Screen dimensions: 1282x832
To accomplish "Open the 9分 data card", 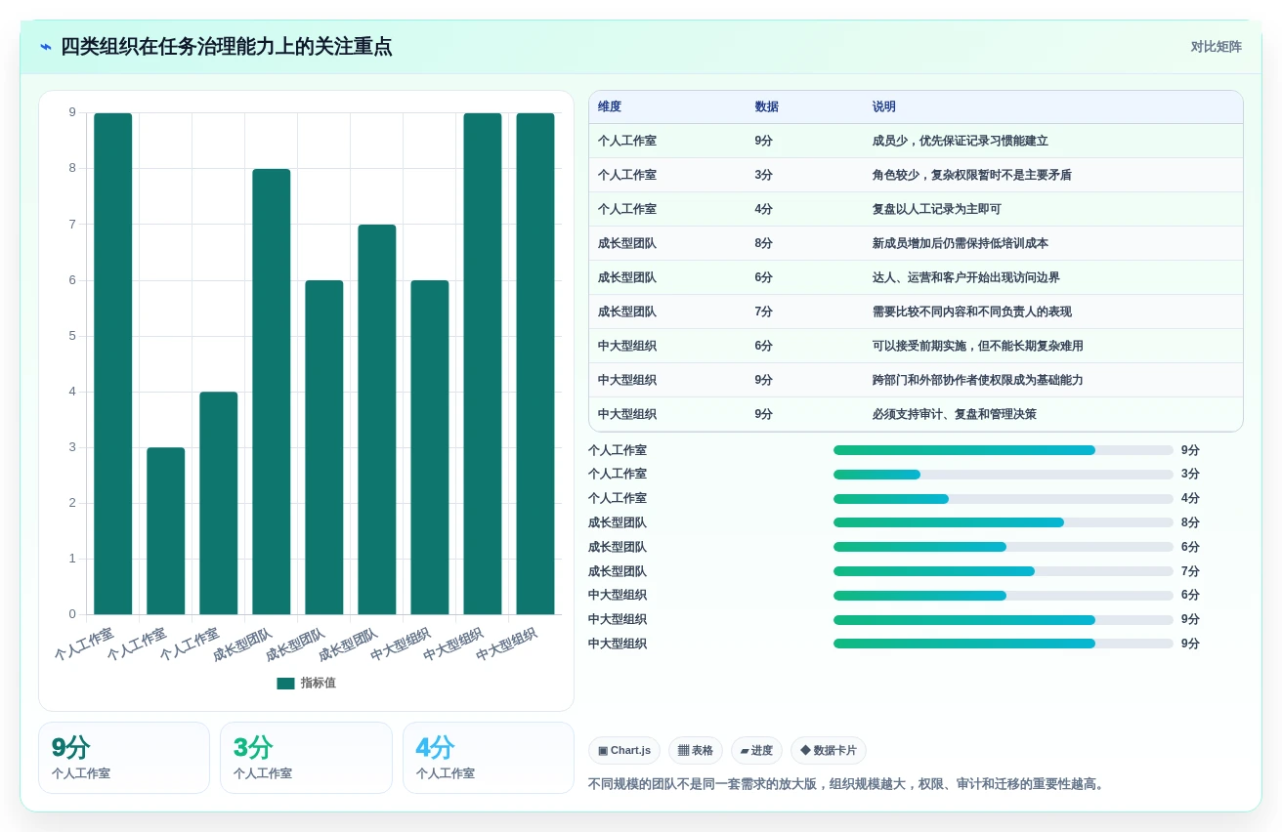I will [124, 758].
